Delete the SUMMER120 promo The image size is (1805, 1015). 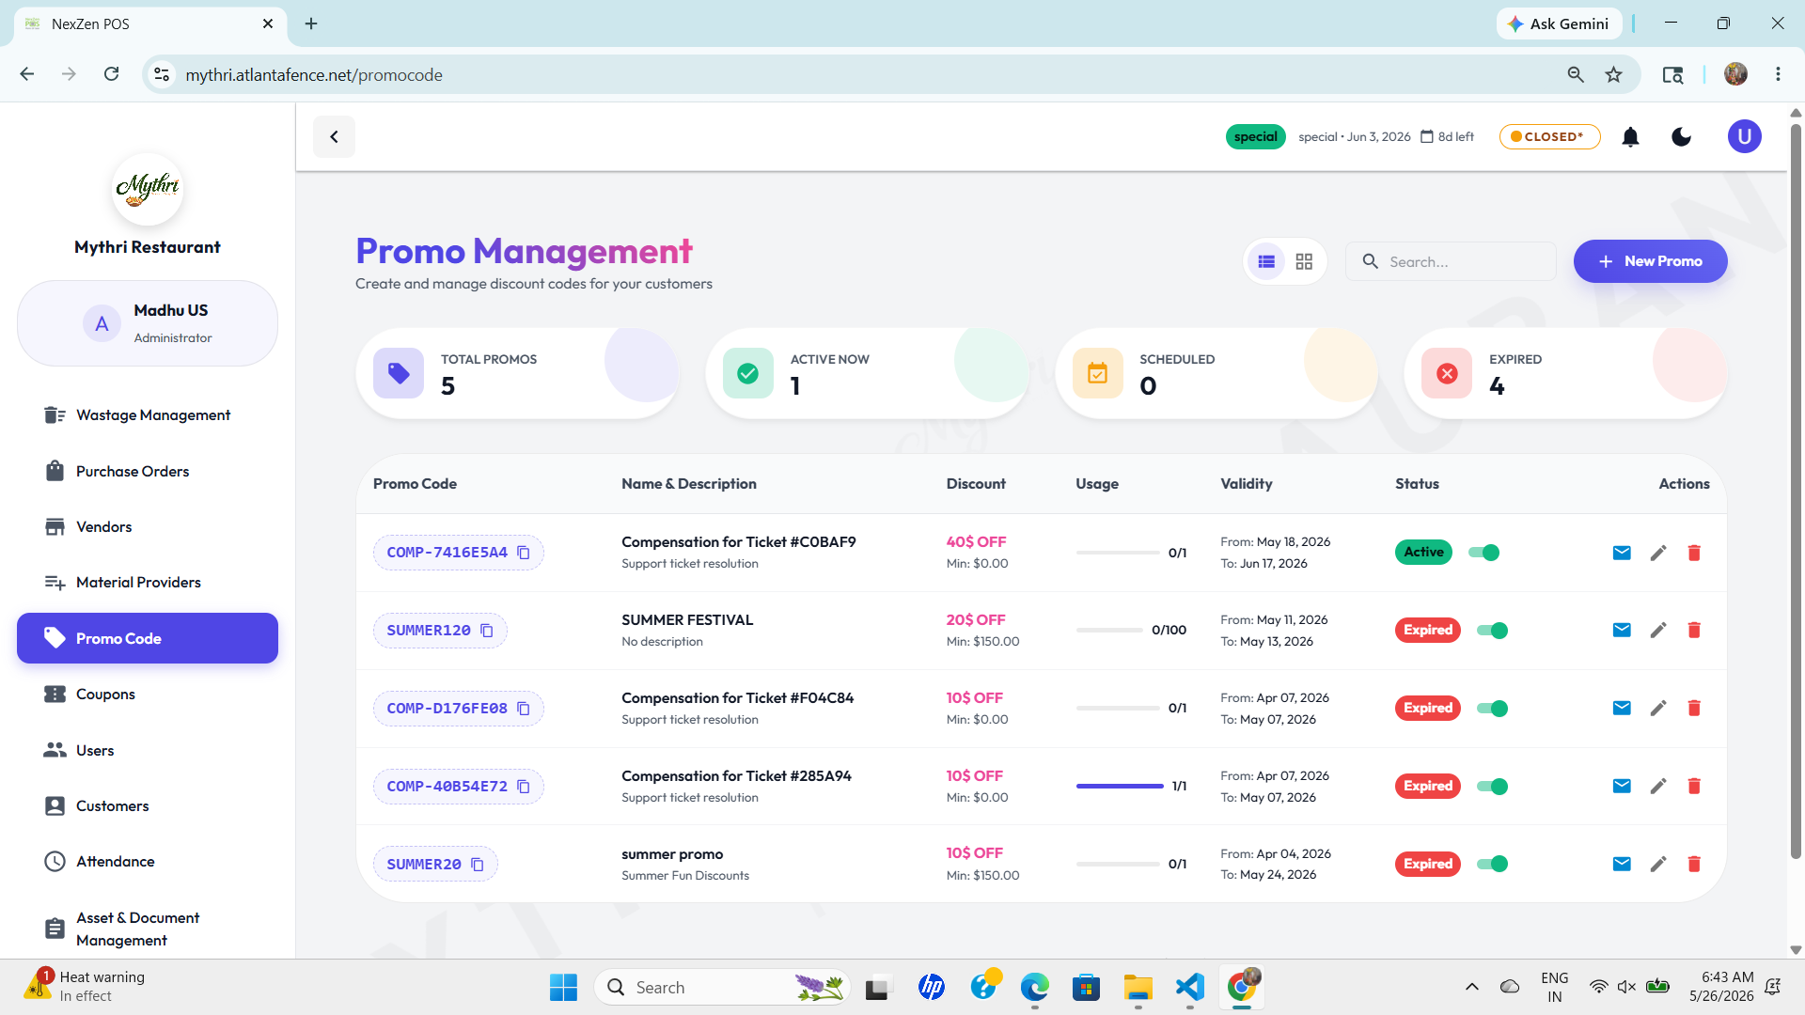coord(1694,630)
